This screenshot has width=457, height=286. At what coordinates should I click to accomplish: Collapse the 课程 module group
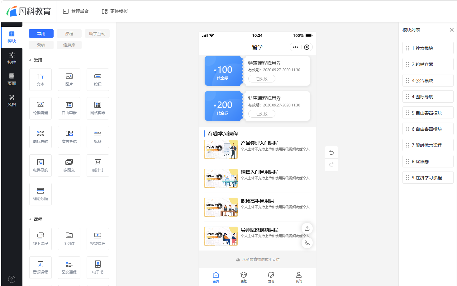pos(30,219)
